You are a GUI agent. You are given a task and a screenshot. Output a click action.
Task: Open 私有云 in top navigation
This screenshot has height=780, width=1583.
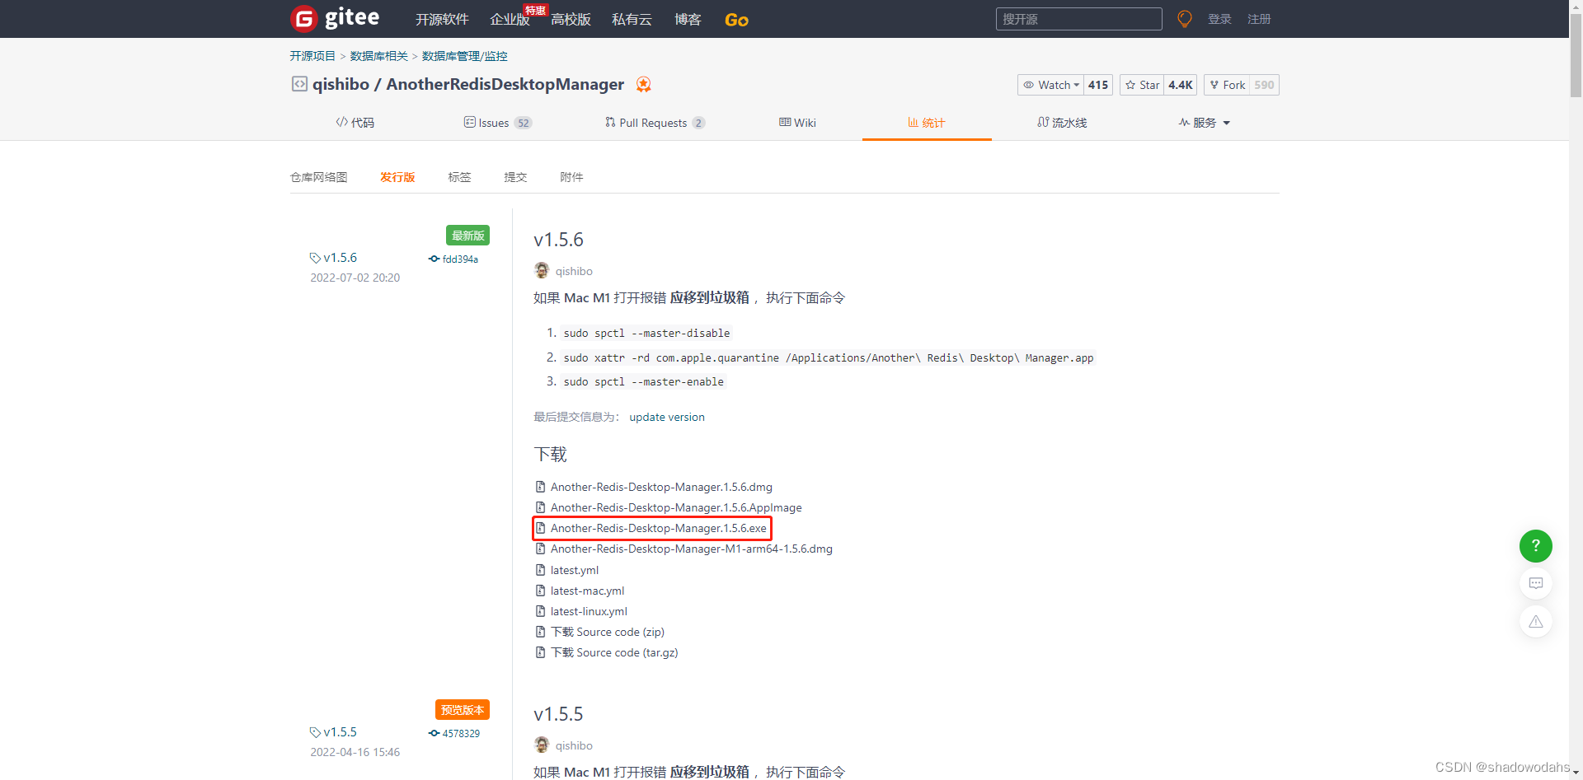(x=632, y=20)
